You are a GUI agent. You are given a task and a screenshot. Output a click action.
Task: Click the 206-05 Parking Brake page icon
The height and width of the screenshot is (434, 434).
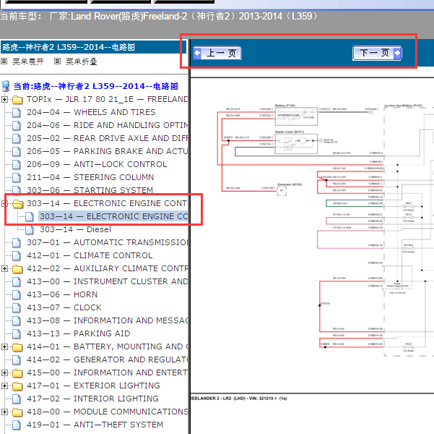tap(17, 152)
